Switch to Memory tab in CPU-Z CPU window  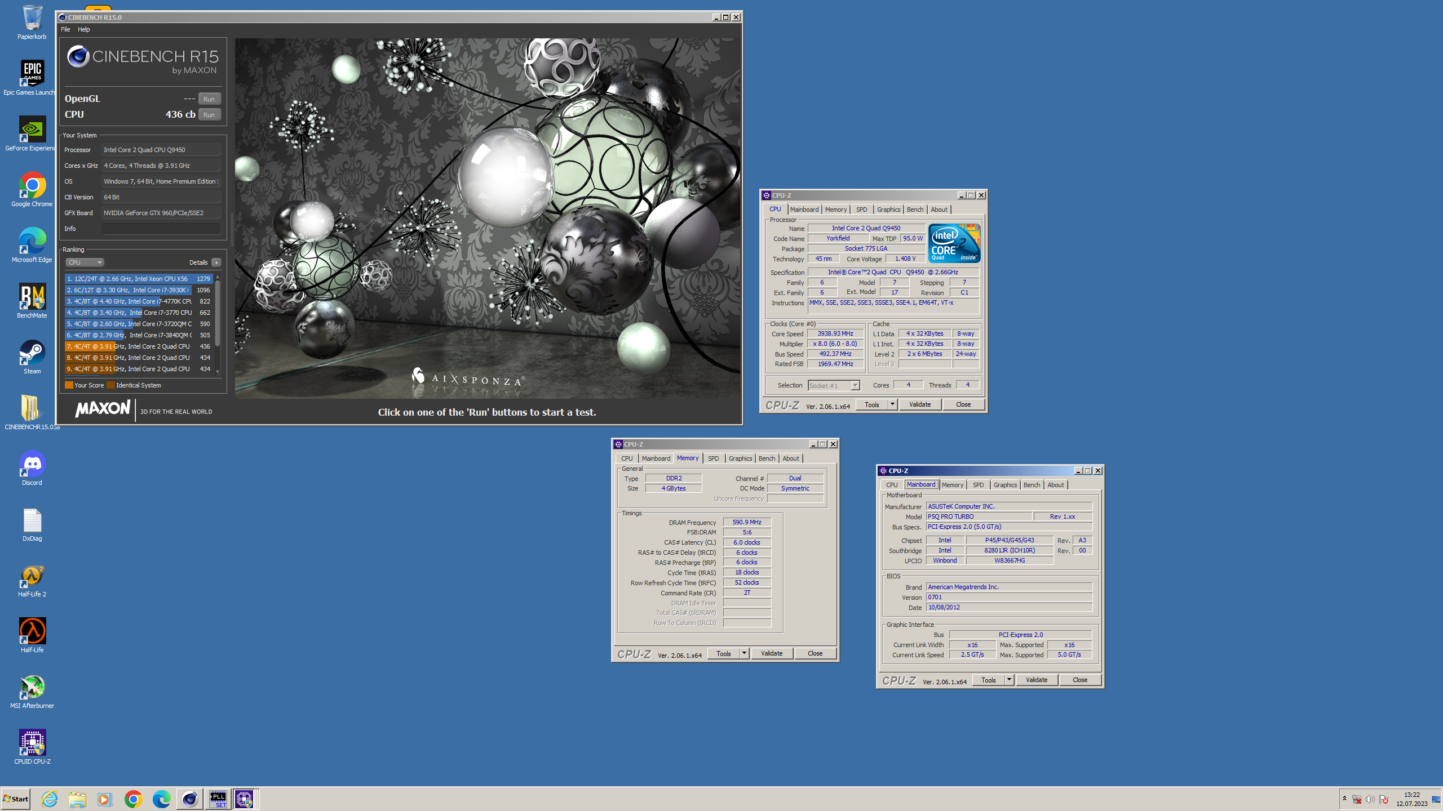(x=835, y=210)
